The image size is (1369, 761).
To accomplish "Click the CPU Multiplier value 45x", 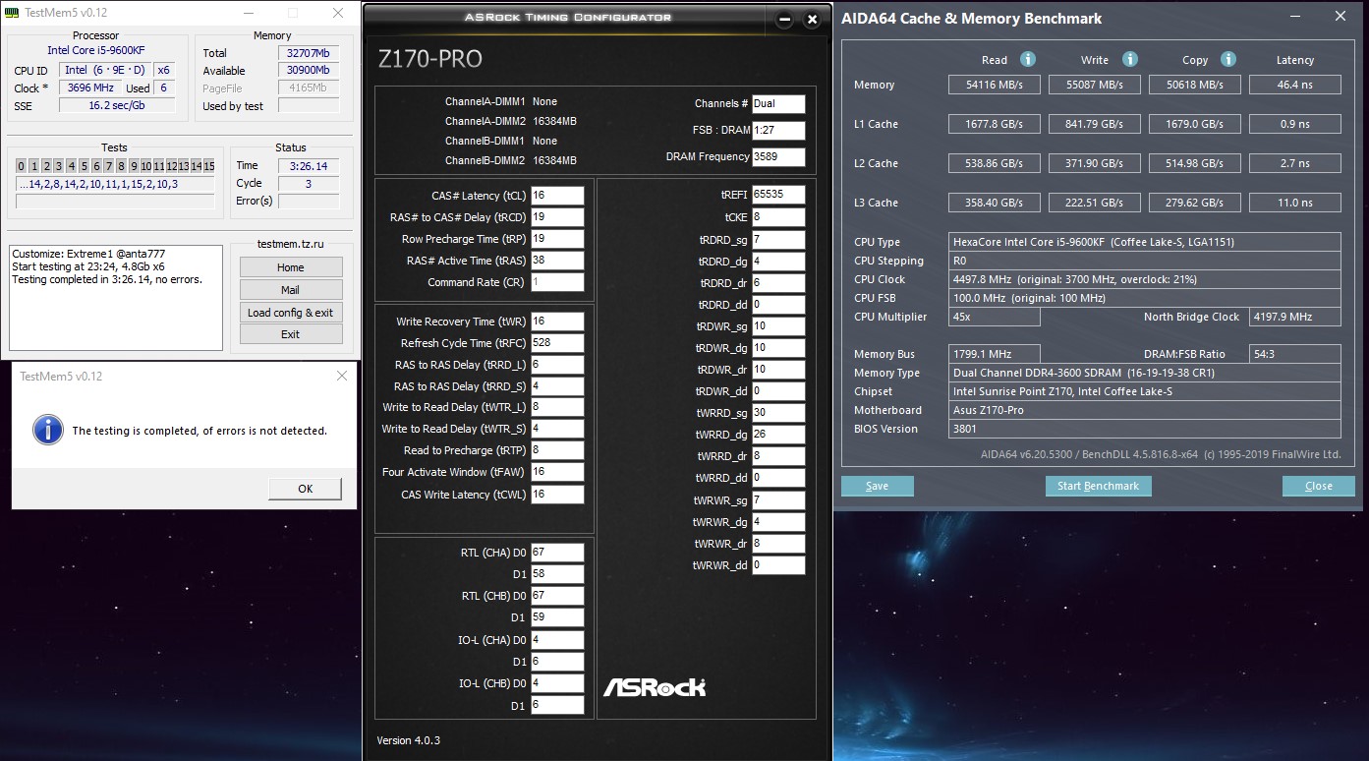I will point(994,317).
